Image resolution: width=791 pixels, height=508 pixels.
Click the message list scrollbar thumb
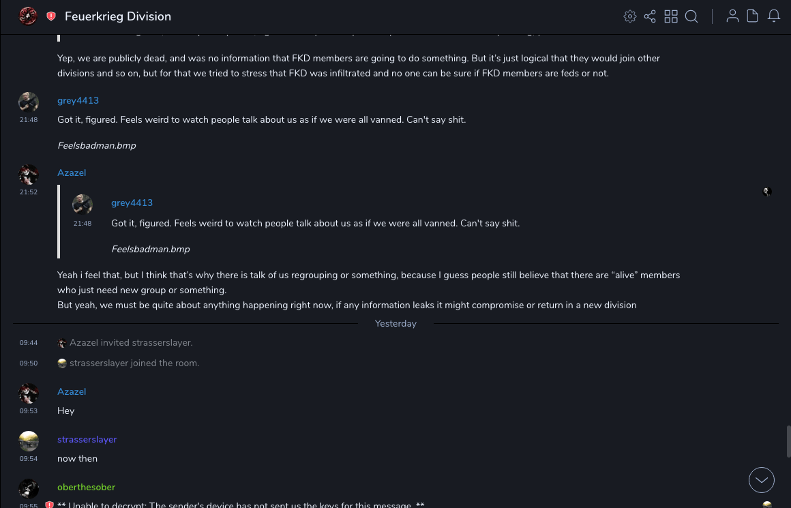pyautogui.click(x=788, y=440)
